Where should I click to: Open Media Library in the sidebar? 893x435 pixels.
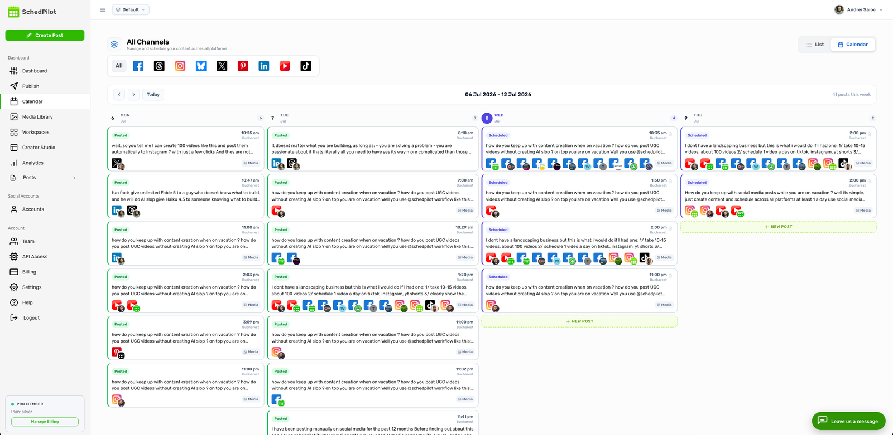(45, 117)
